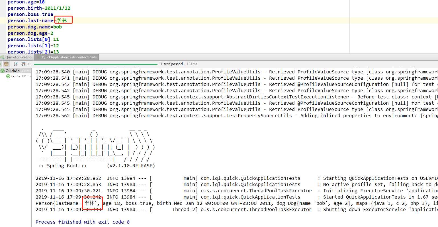Image resolution: width=438 pixels, height=227 pixels.
Task: Click the green test progress bar
Action: 96,64
